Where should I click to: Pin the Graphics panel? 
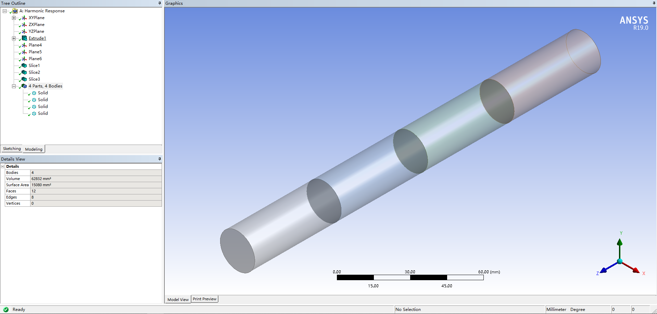[654, 3]
